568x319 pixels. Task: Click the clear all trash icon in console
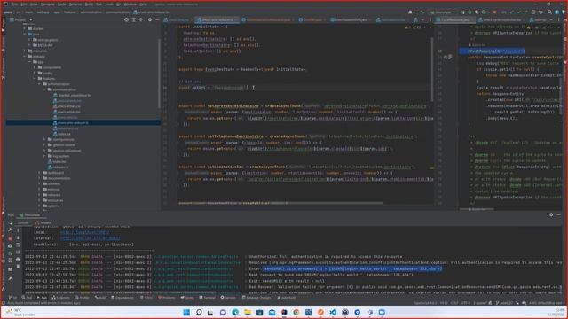click(x=18, y=267)
